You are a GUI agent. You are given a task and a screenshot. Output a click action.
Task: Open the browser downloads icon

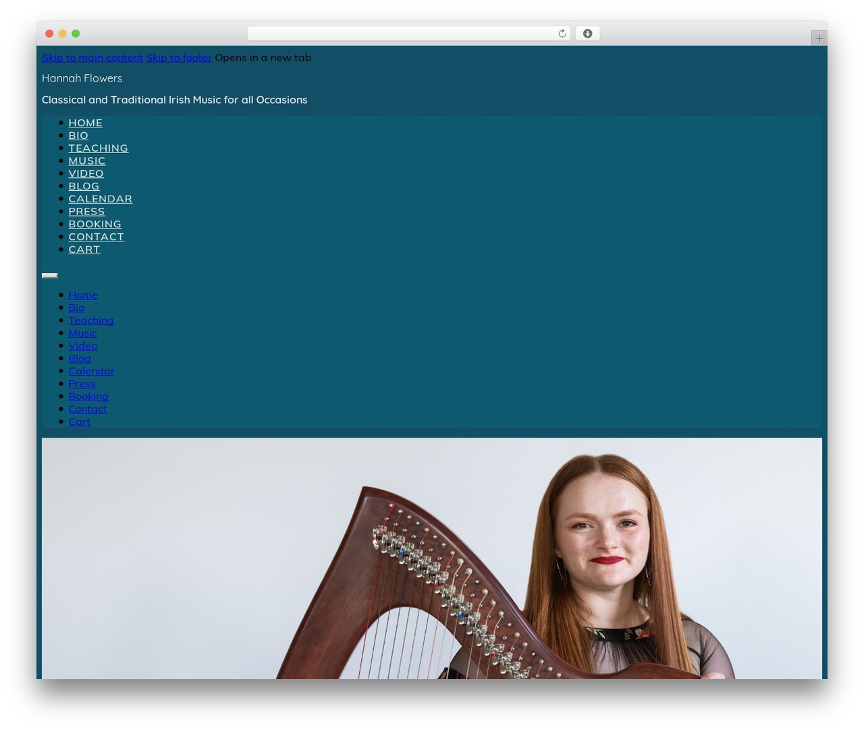point(587,34)
